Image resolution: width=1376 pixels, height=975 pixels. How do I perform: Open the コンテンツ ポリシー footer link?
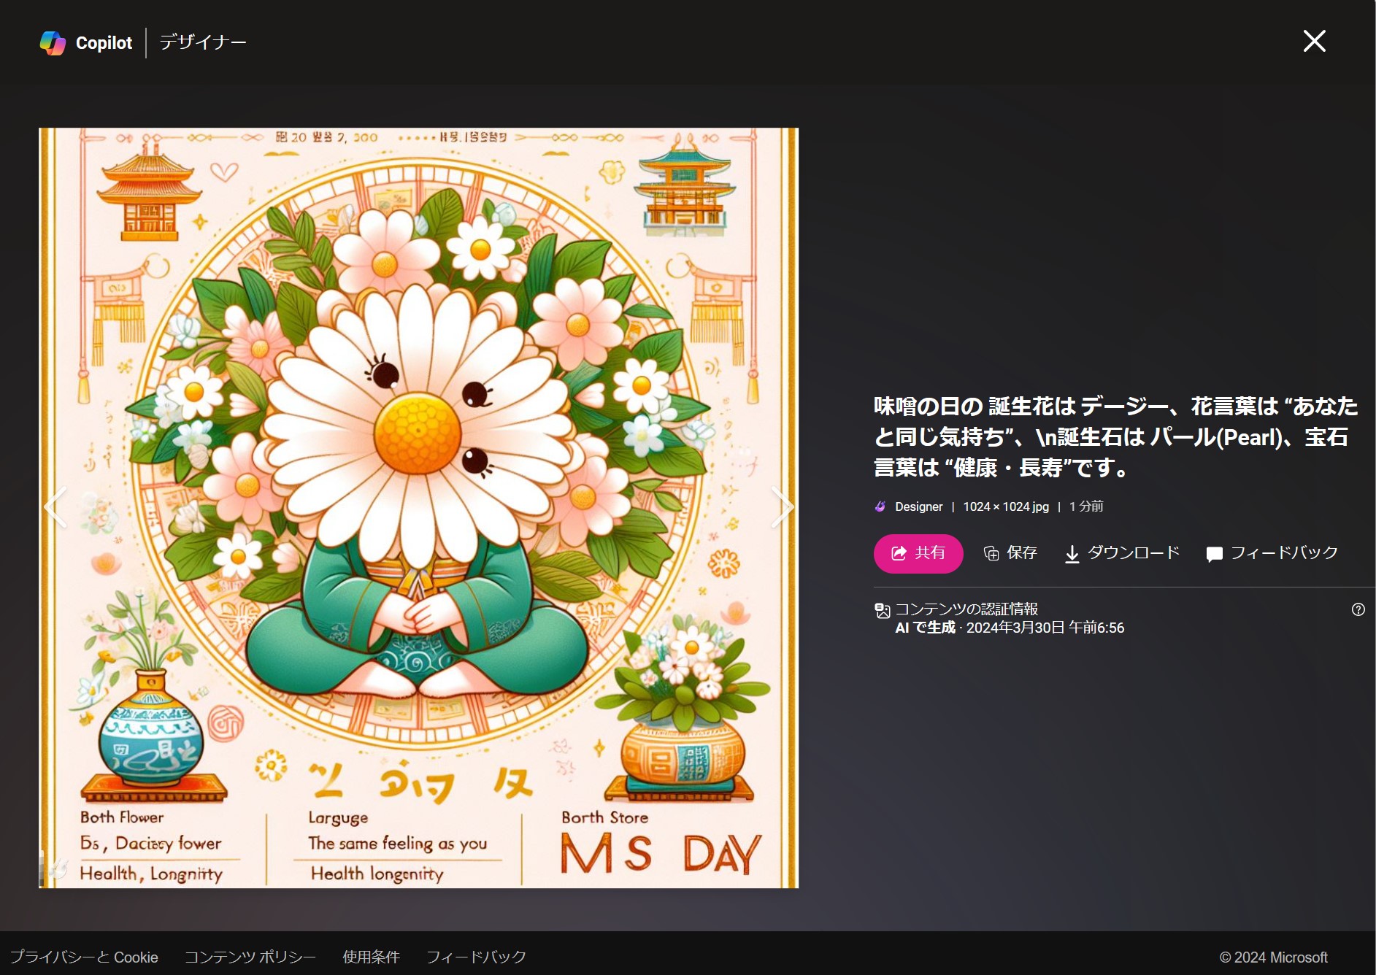[250, 957]
